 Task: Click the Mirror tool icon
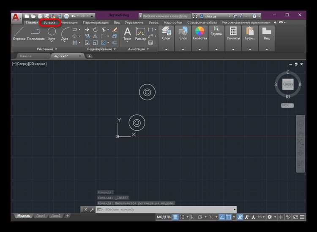click(95, 36)
